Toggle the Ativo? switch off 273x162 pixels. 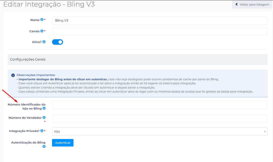tap(57, 42)
